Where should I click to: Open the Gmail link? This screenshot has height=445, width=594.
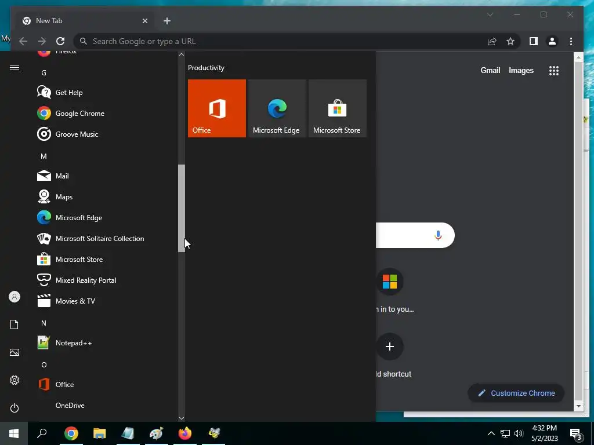click(490, 70)
